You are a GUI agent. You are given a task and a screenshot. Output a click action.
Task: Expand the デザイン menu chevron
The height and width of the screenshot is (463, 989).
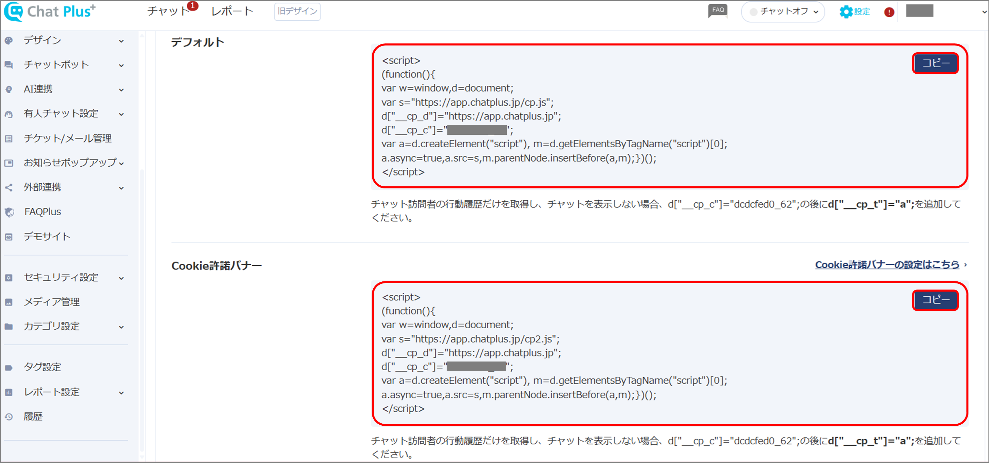(121, 41)
